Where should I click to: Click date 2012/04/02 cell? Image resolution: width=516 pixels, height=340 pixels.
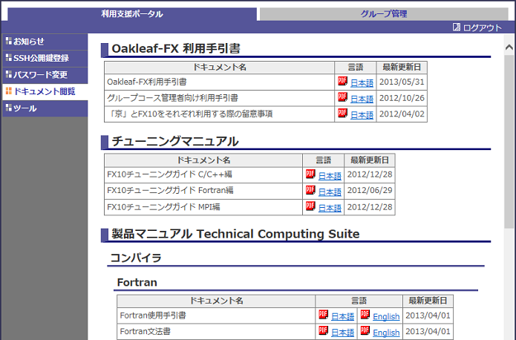coord(402,114)
